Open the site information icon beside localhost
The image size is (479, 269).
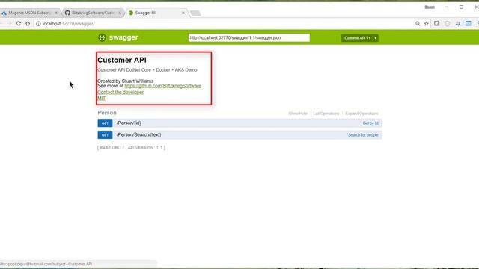point(38,23)
